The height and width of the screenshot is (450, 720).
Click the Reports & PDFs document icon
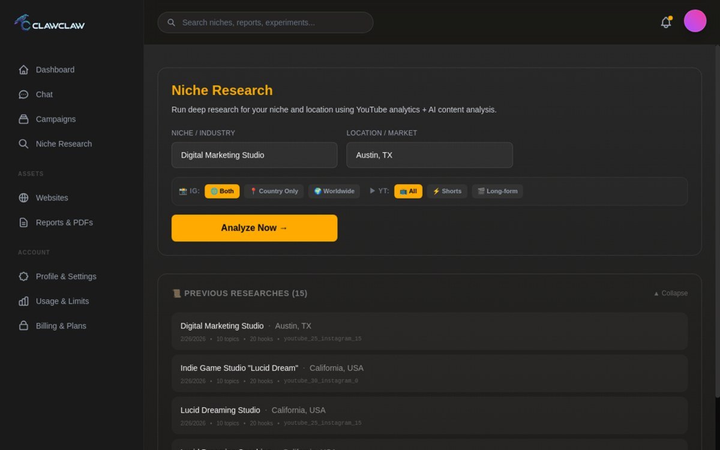pyautogui.click(x=23, y=222)
